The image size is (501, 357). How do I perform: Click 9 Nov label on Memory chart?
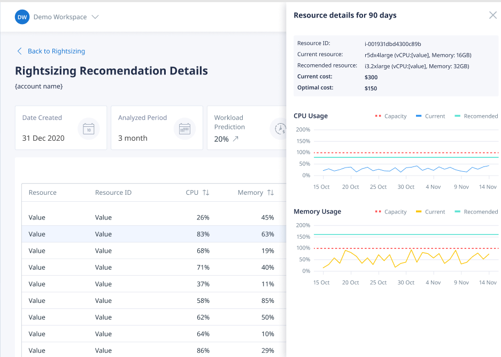pyautogui.click(x=461, y=283)
